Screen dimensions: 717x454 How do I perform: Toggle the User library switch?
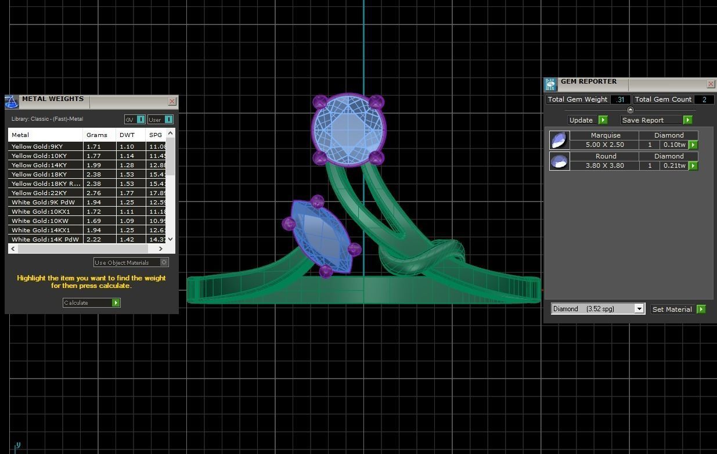pyautogui.click(x=168, y=120)
